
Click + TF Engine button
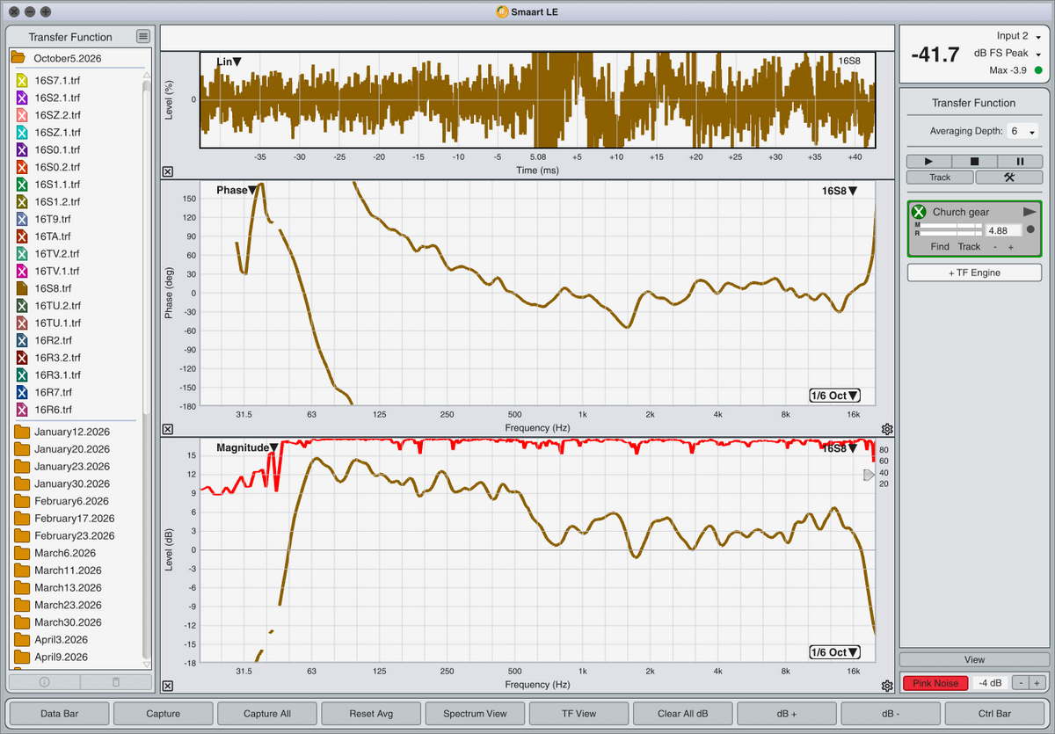click(x=974, y=273)
